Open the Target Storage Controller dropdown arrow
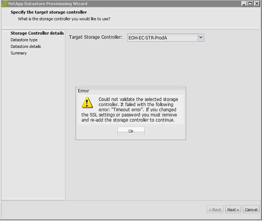Screen dimensions: 262x221 [201, 38]
